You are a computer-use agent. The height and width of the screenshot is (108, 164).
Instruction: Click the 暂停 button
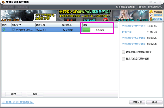coord(35,94)
